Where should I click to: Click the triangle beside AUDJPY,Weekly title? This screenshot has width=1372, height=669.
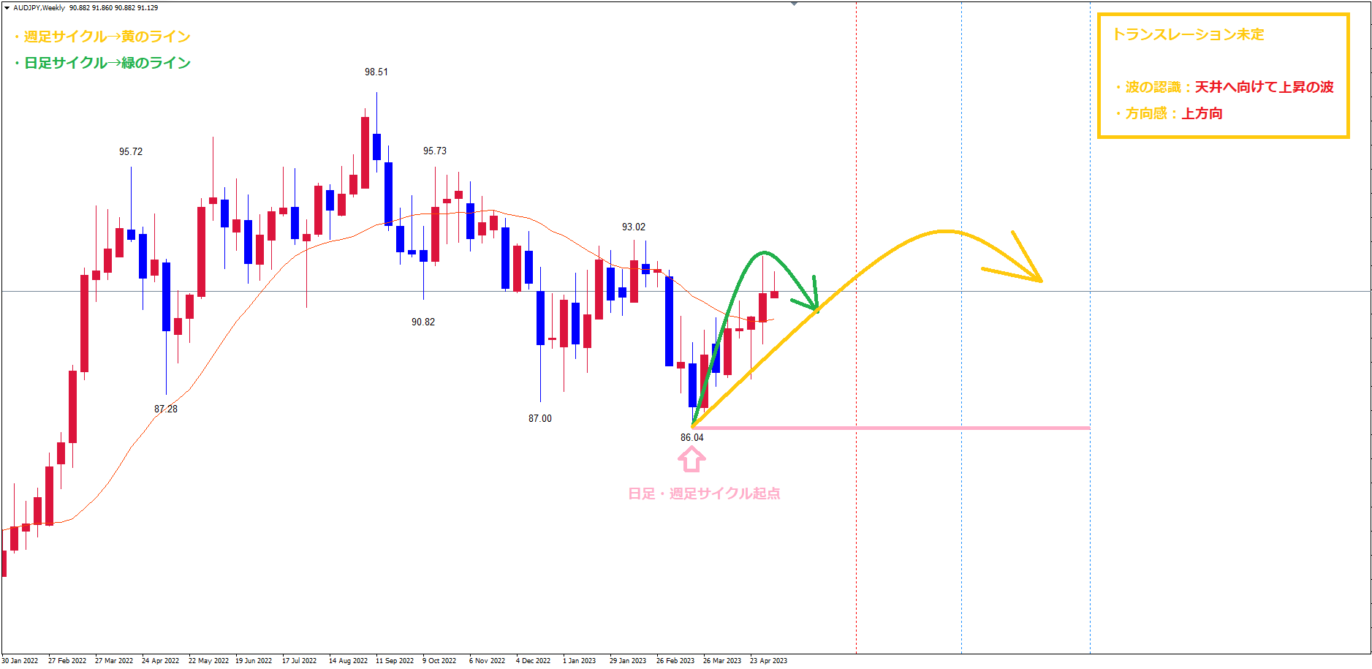click(x=7, y=8)
